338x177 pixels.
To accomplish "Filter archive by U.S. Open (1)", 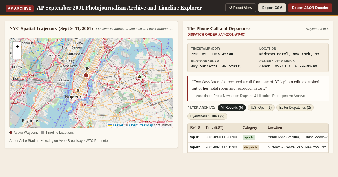I will tap(261, 108).
